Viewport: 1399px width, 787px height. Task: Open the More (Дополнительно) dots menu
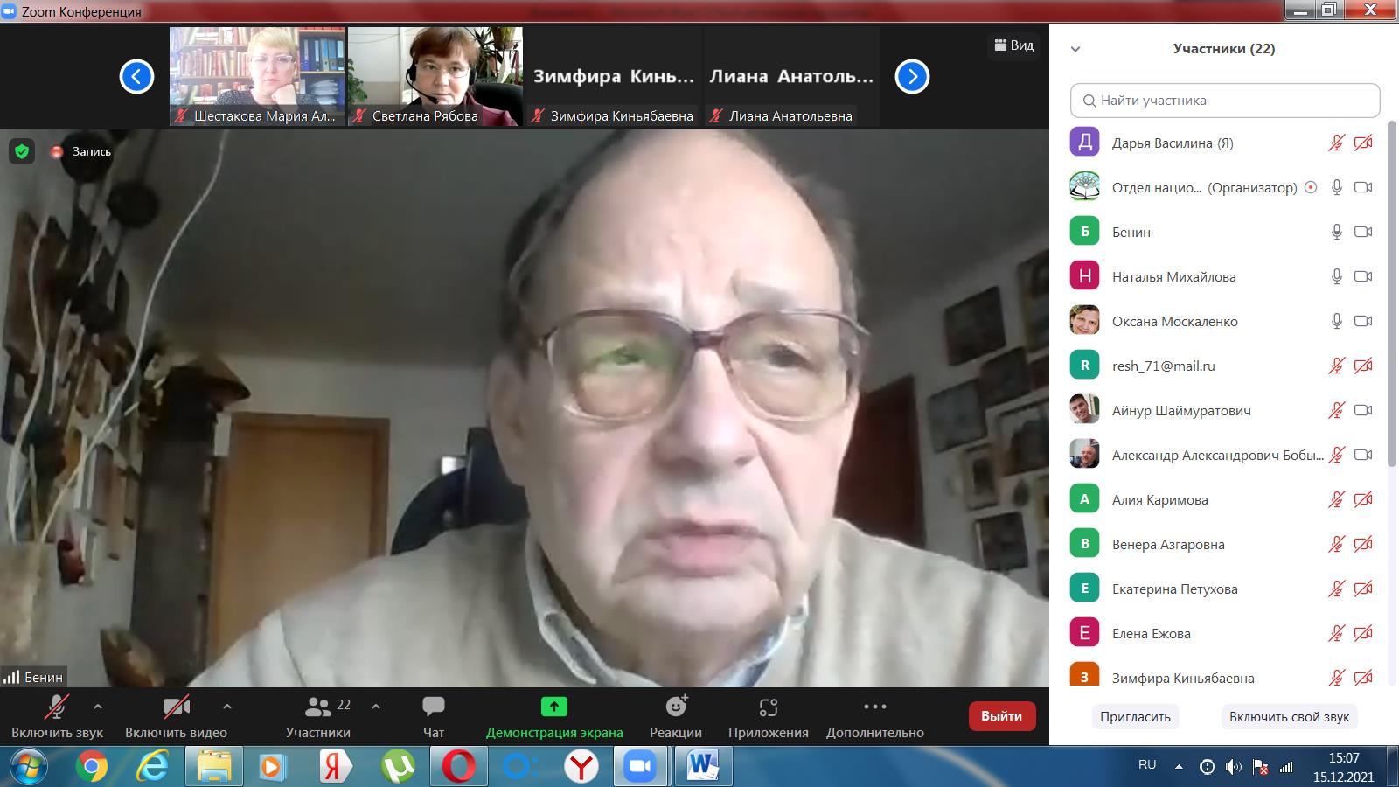point(874,707)
